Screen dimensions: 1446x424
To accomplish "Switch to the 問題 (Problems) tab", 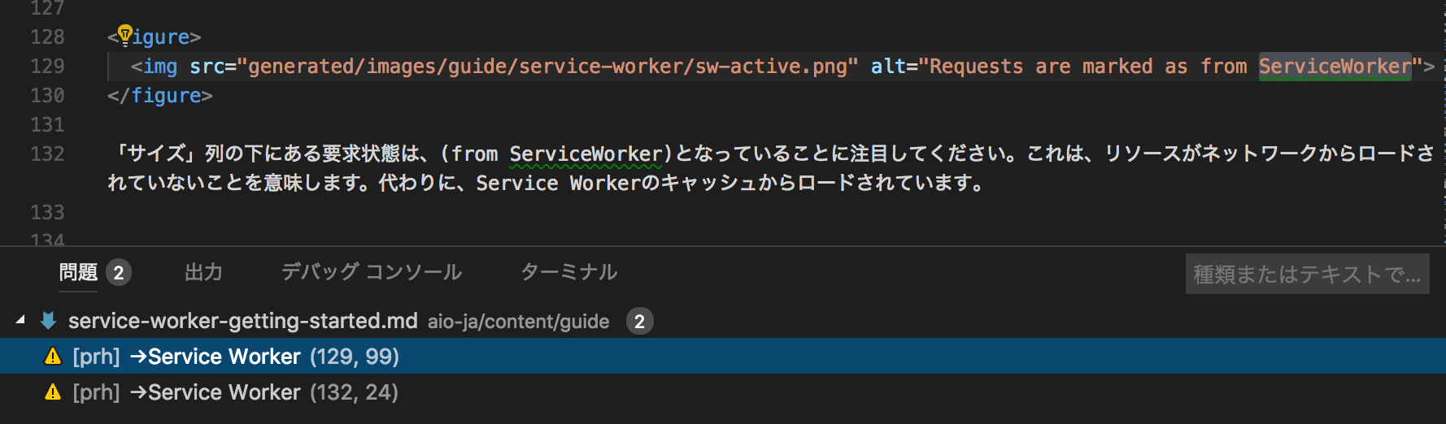I will [x=78, y=272].
